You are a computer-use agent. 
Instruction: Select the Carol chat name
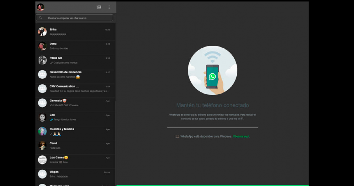coord(53,143)
